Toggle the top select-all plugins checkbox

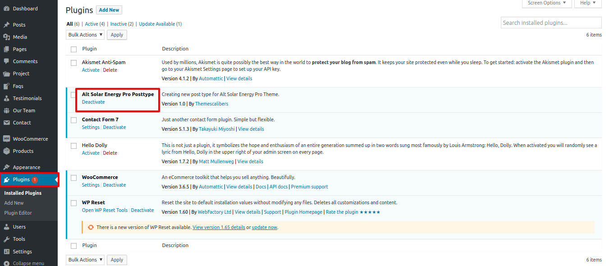click(x=73, y=49)
